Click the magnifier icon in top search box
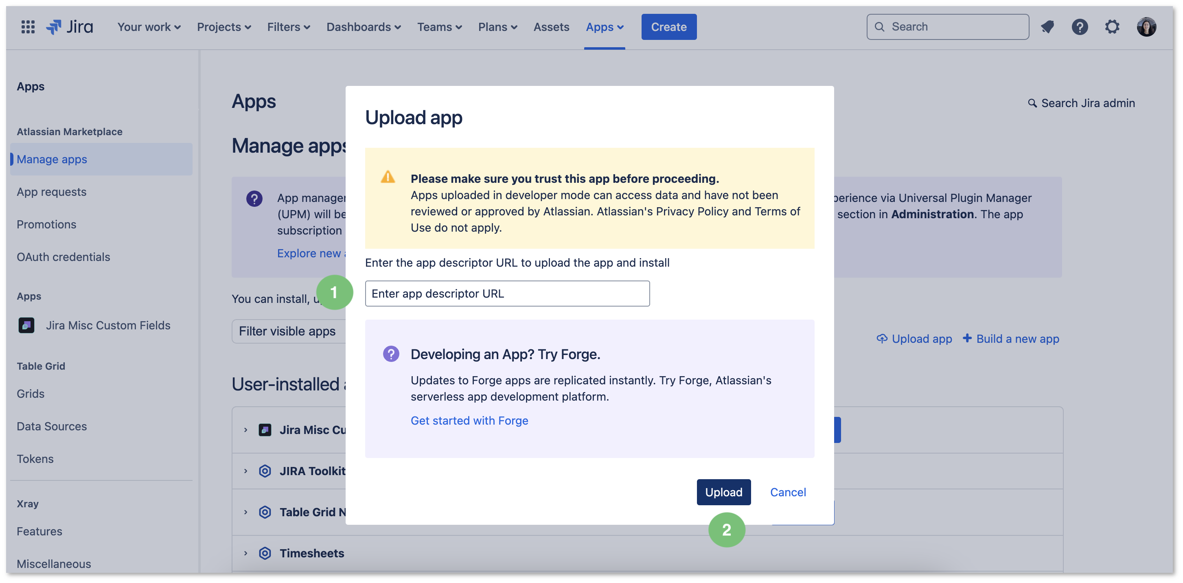The width and height of the screenshot is (1183, 583). point(879,26)
